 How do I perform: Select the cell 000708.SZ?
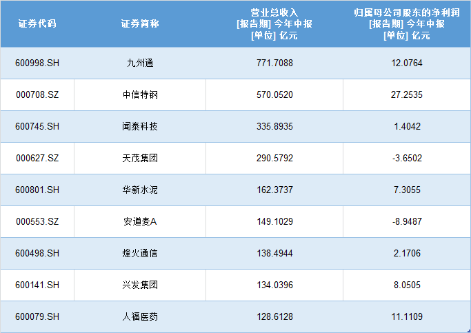(37, 95)
